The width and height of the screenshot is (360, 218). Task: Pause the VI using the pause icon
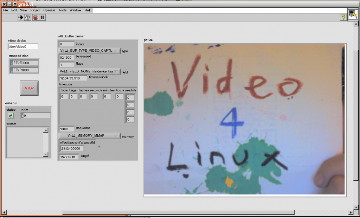click(x=42, y=17)
